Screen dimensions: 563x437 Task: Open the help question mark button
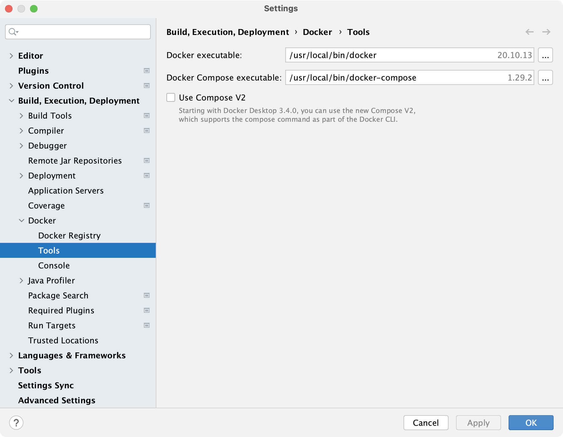click(x=16, y=423)
